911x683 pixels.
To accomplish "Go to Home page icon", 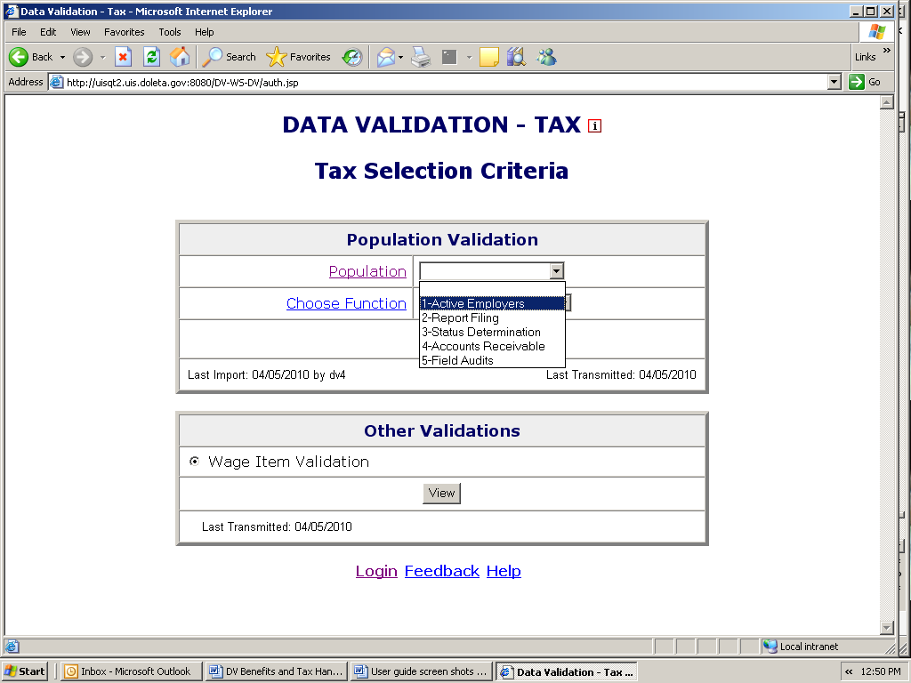I will click(180, 57).
